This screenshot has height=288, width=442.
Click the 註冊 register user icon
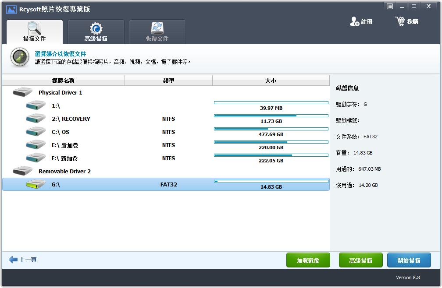click(354, 21)
